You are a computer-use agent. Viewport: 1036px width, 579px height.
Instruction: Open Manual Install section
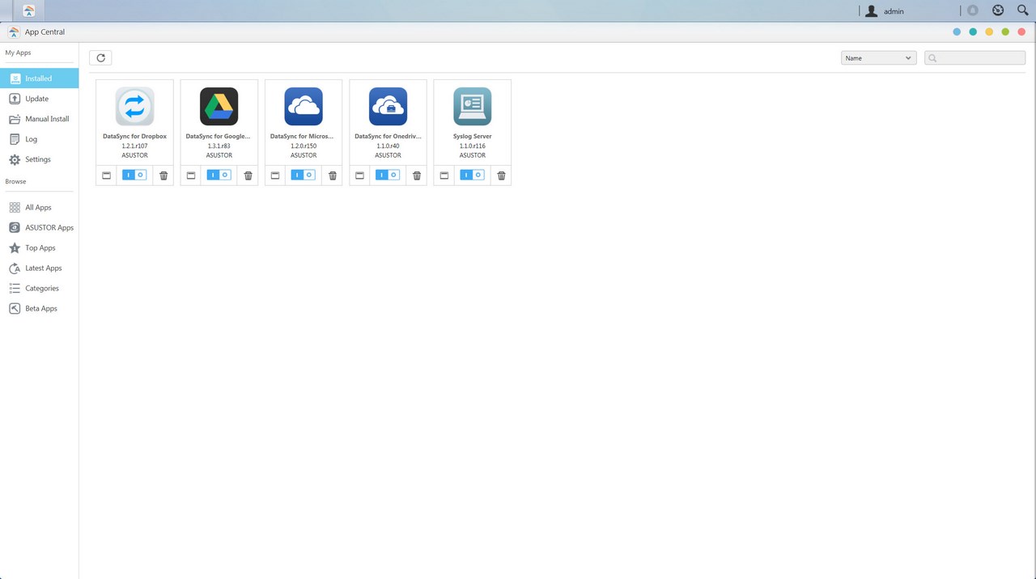[39, 119]
